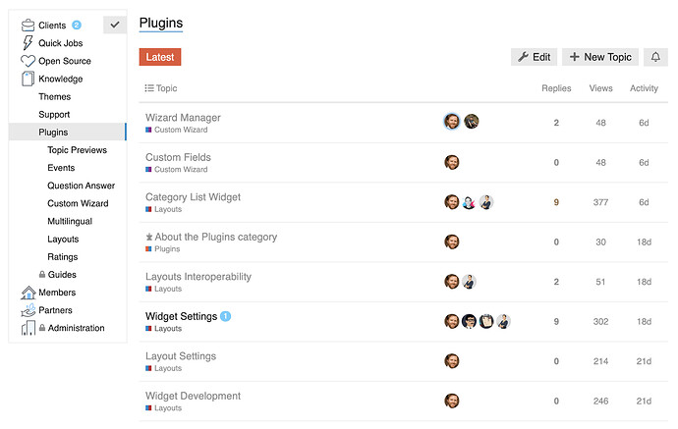Open Custom Wizard subcategory in sidebar
This screenshot has width=678, height=429.
pos(78,203)
